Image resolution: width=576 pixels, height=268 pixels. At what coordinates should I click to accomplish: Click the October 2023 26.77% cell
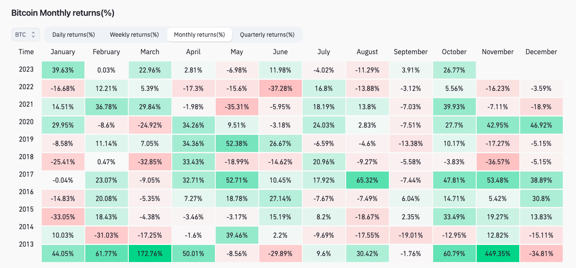coord(454,70)
